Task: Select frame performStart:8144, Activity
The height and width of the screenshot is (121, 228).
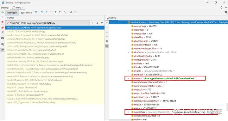Action: pyautogui.click(x=55, y=57)
